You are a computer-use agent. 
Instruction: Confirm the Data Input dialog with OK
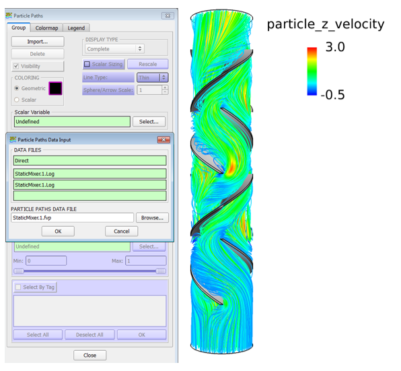tap(58, 231)
